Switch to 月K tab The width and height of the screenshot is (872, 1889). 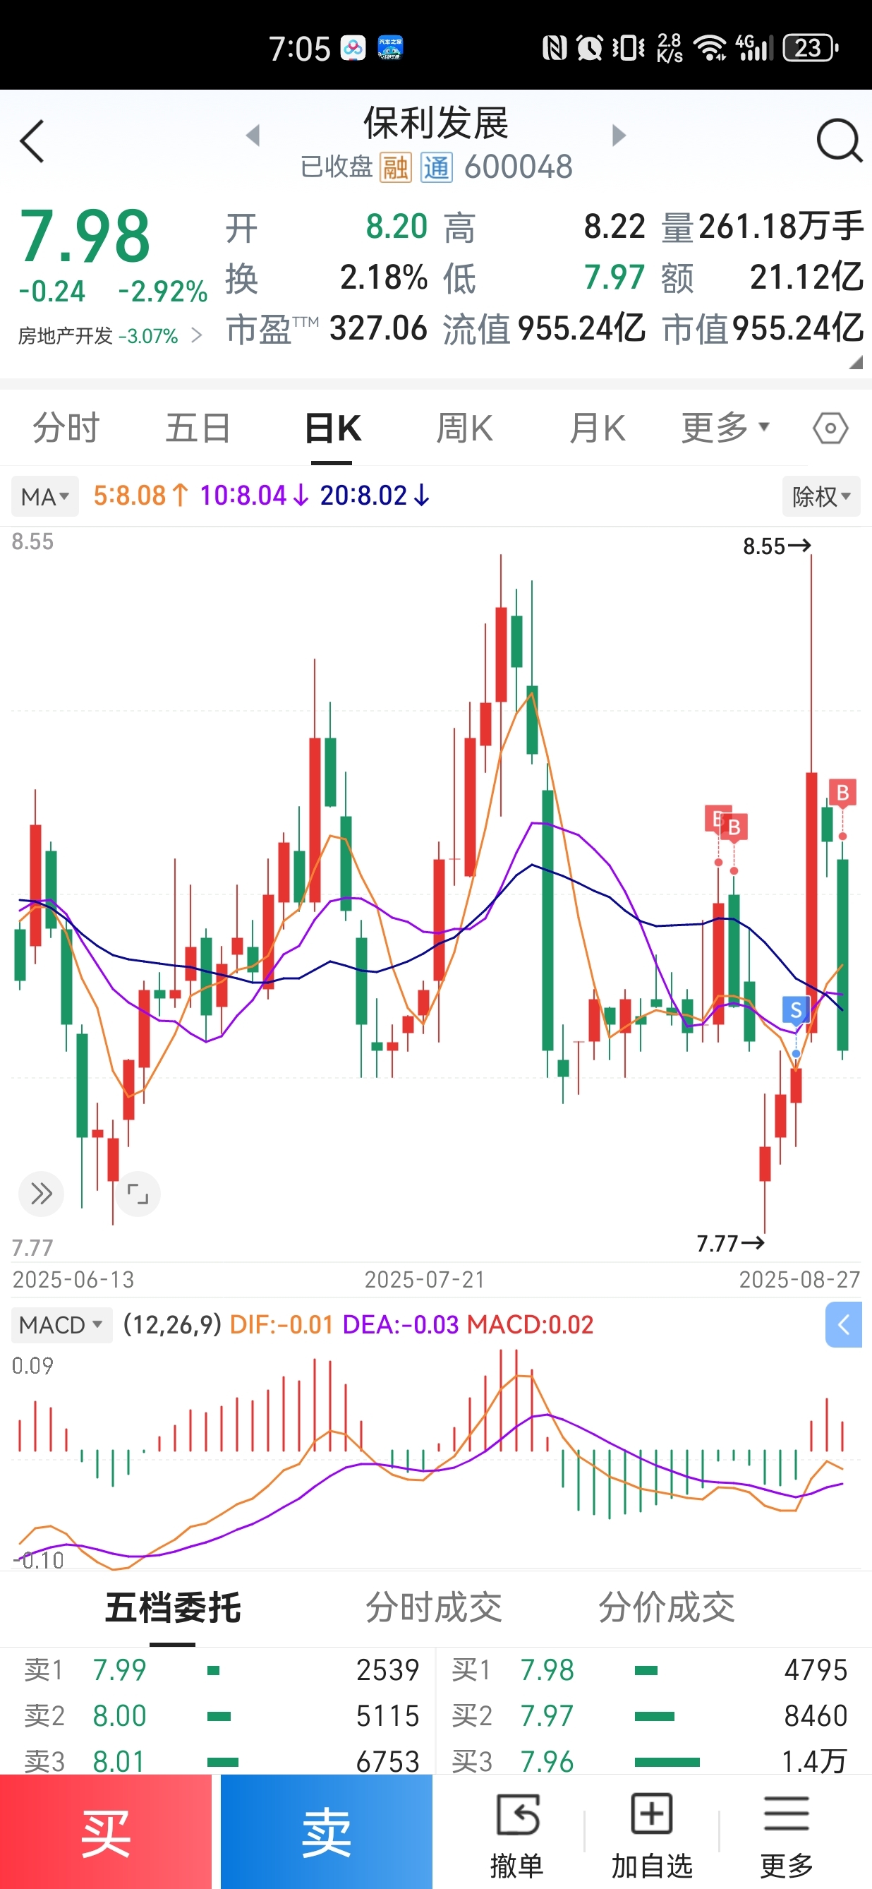(x=598, y=428)
